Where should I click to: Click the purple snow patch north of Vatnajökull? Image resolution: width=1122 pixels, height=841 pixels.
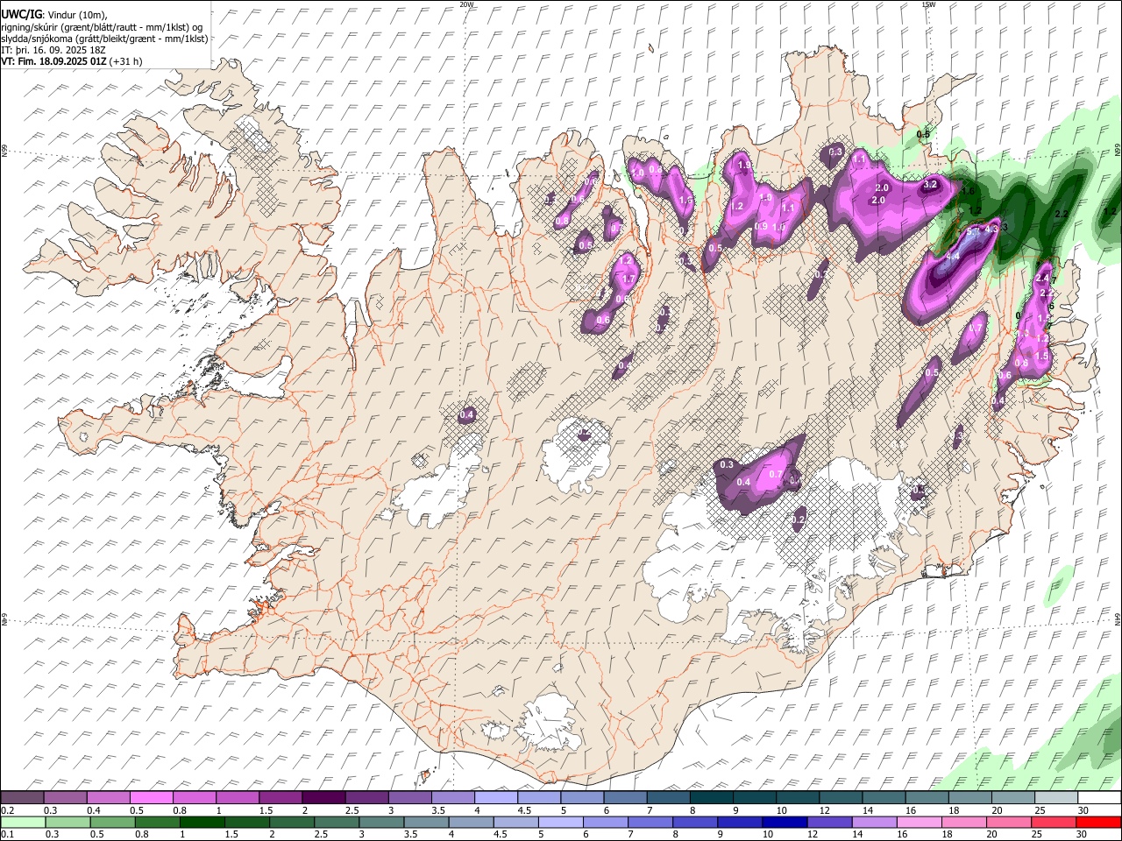[758, 476]
